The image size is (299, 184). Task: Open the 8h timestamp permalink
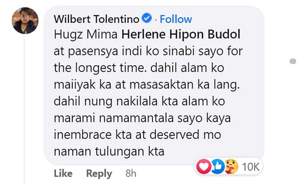pos(131,174)
